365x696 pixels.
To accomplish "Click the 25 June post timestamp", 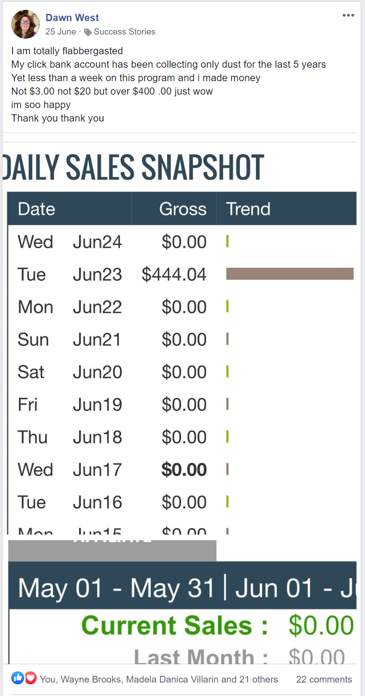I will 60,32.
